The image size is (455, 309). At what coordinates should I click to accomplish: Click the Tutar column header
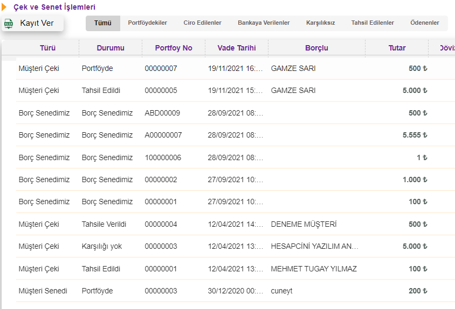397,48
